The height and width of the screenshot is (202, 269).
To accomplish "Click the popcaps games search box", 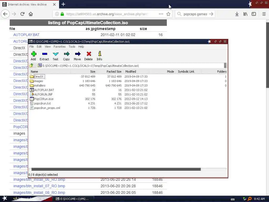I will click(195, 14).
